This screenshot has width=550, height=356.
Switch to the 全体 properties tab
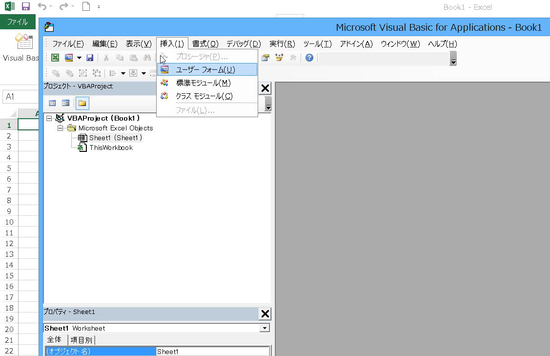coord(54,339)
